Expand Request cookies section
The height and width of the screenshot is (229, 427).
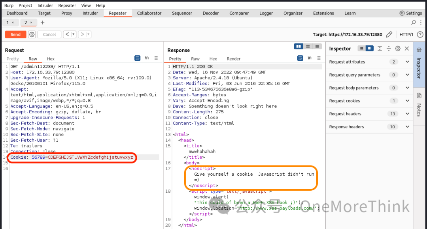(x=369, y=101)
